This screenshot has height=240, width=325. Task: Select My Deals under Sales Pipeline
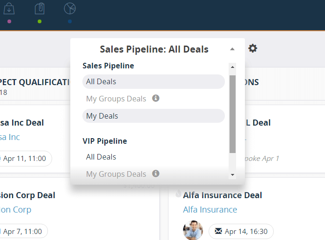tap(102, 116)
